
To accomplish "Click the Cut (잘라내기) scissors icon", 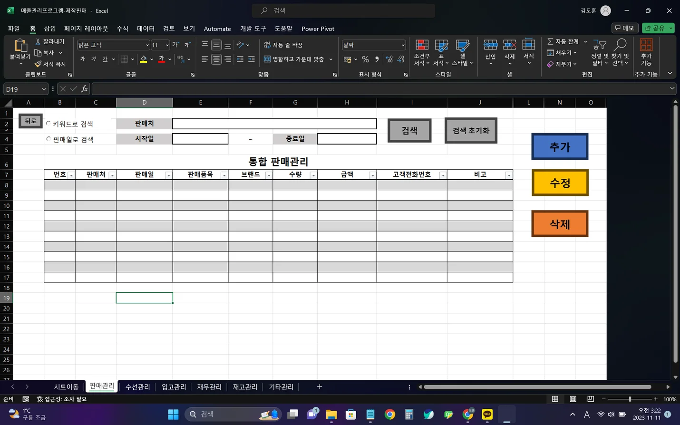I will click(38, 42).
